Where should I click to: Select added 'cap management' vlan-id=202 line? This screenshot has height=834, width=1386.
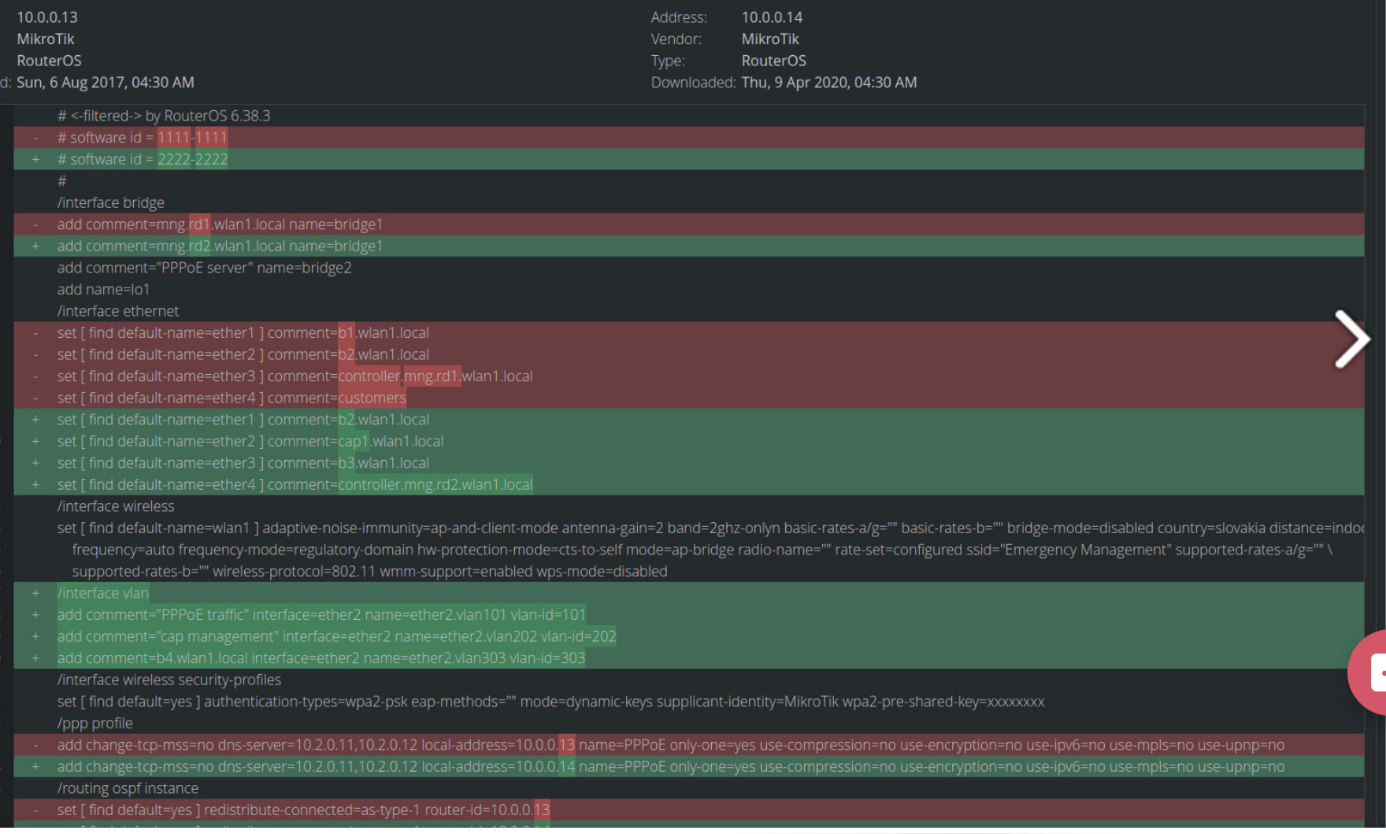[x=689, y=636]
